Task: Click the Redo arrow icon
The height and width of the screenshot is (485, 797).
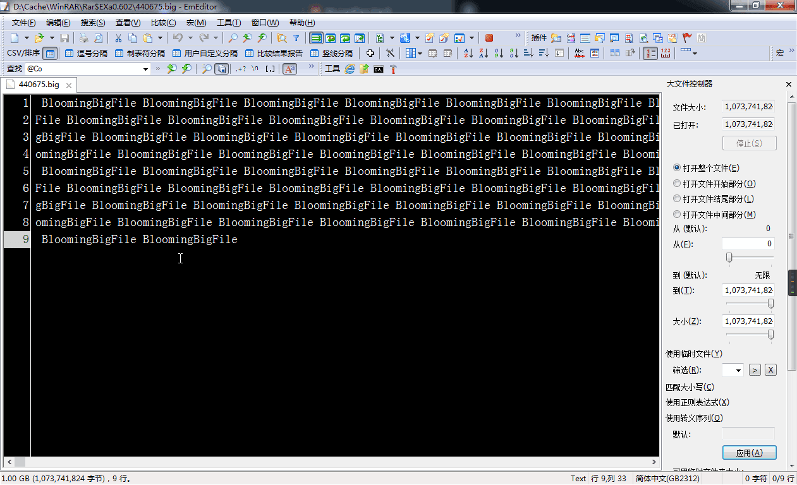Action: 204,38
